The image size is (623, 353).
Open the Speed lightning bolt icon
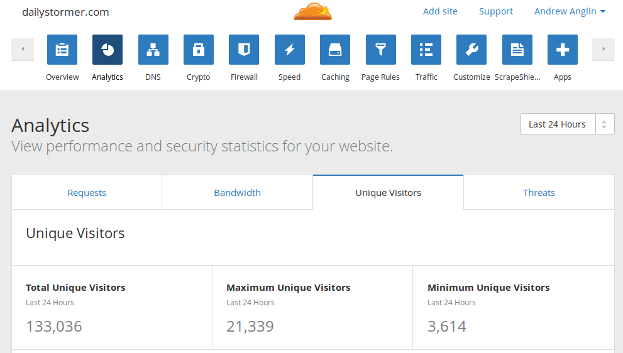290,50
